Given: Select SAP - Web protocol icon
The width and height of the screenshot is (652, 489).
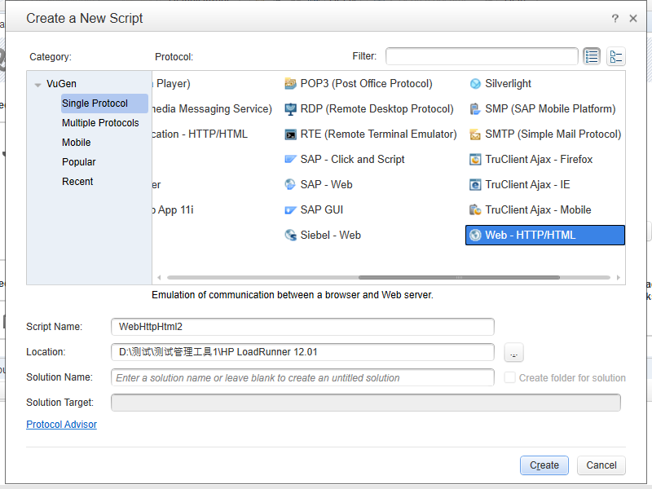Looking at the screenshot, I should click(290, 185).
